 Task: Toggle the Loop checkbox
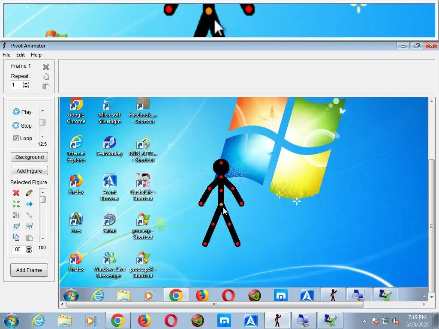coord(16,138)
